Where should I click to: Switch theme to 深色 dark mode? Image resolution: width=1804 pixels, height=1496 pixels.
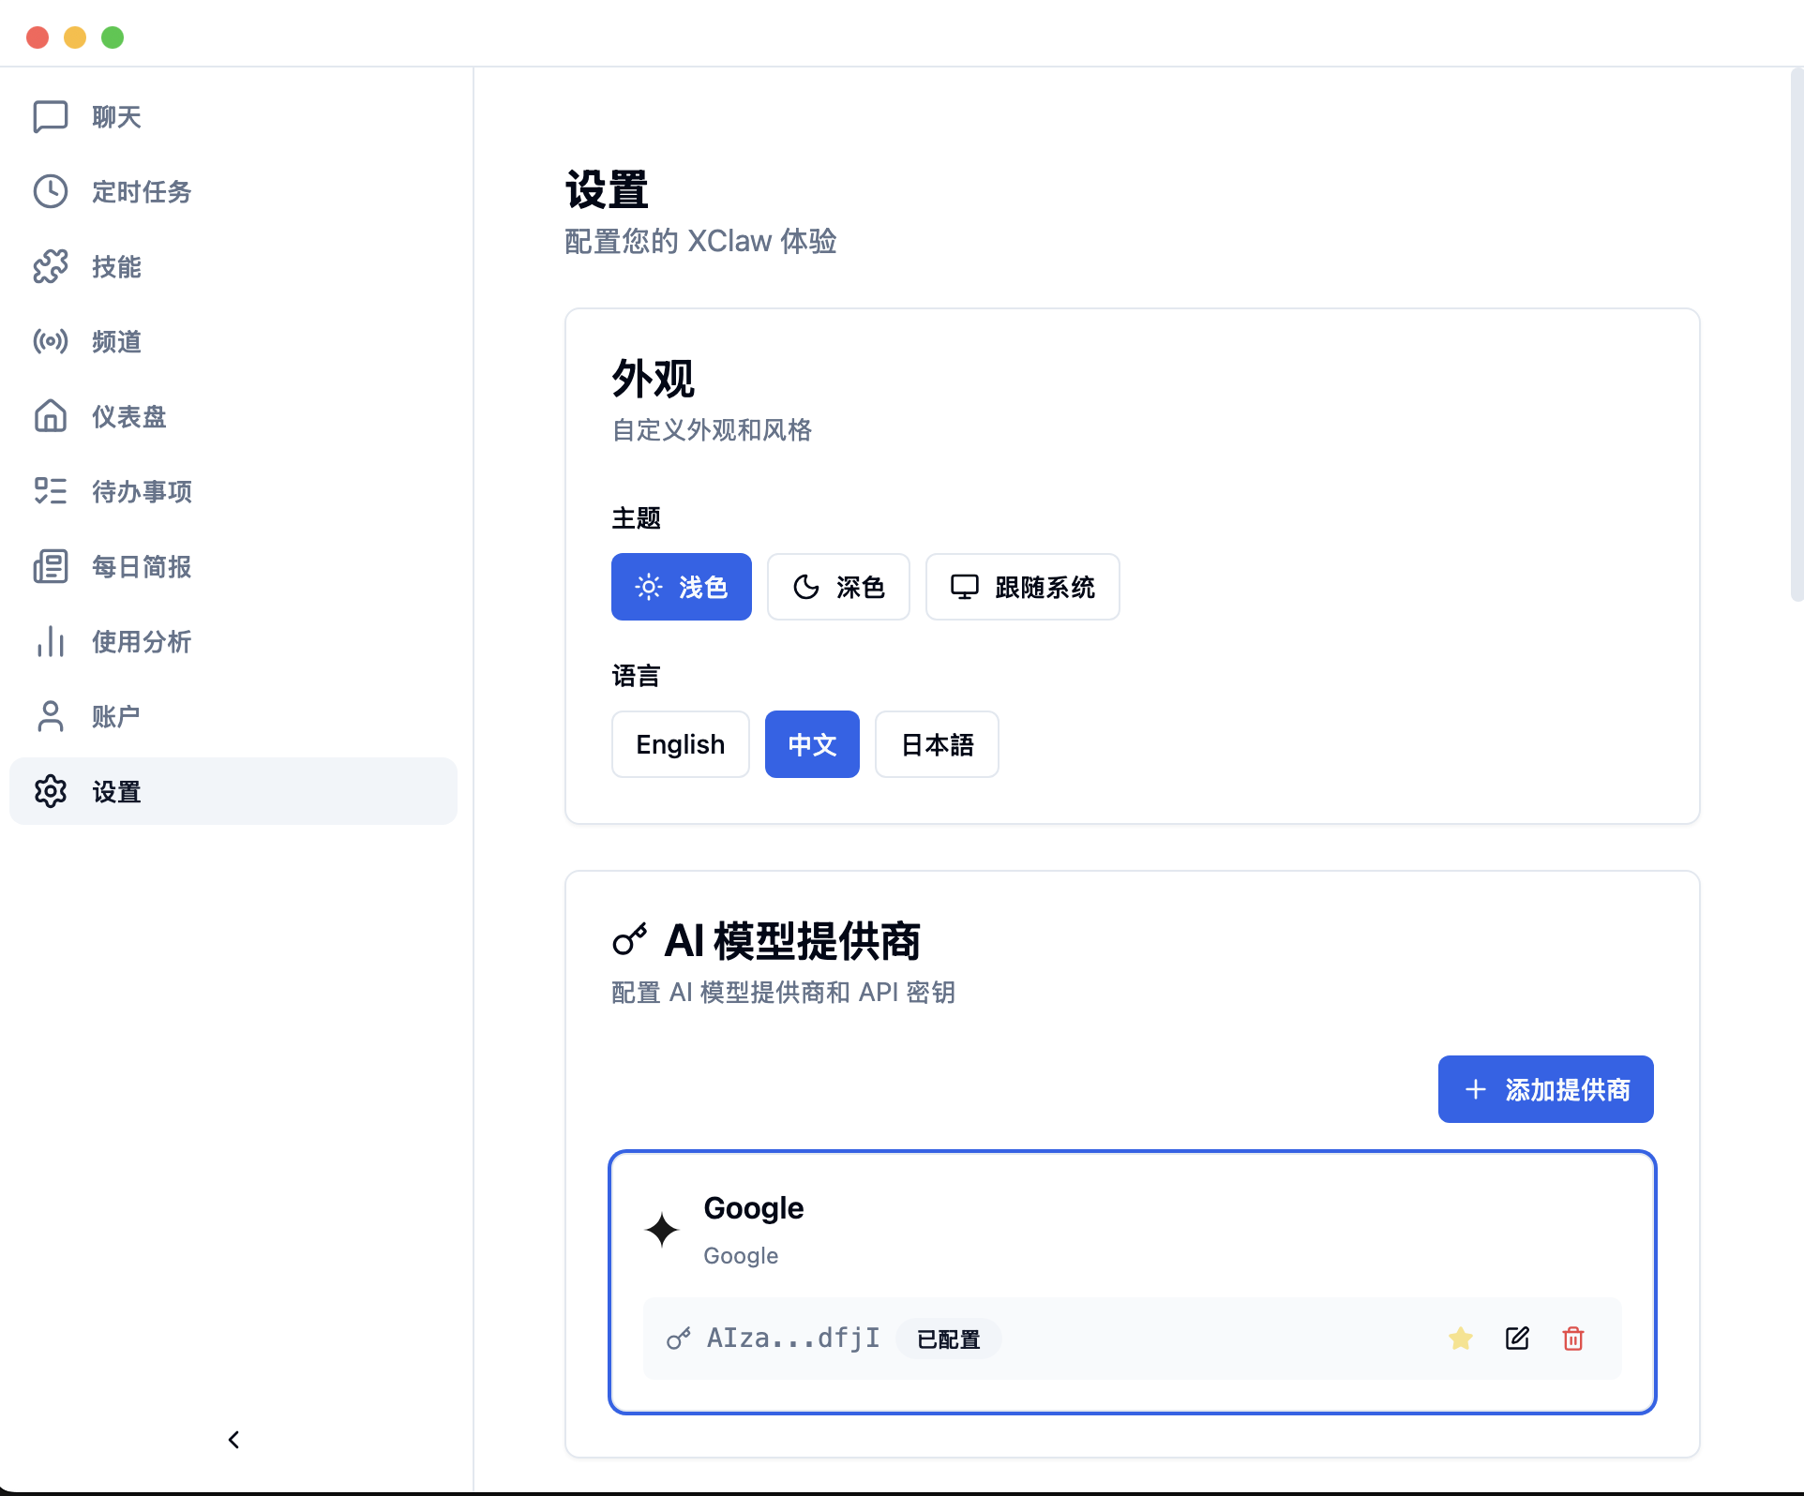838,587
